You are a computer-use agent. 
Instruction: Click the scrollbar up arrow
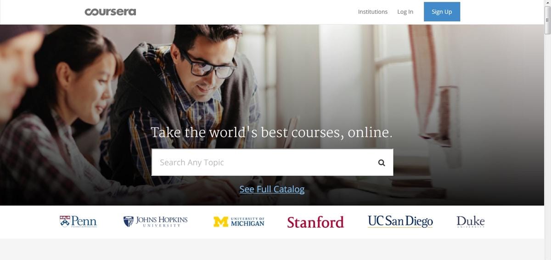pyautogui.click(x=547, y=3)
